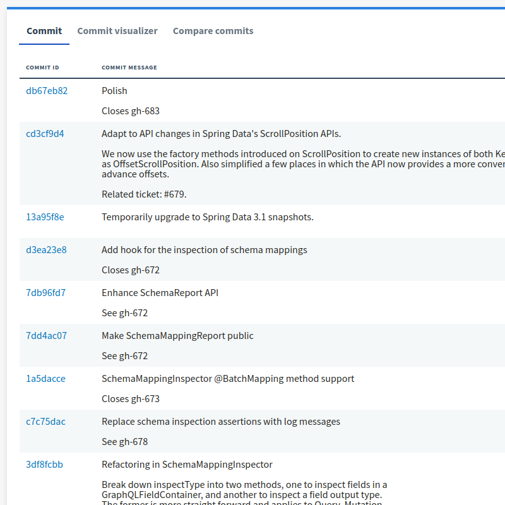Click 'Closes gh-672' text
This screenshot has width=505, height=505.
(131, 270)
